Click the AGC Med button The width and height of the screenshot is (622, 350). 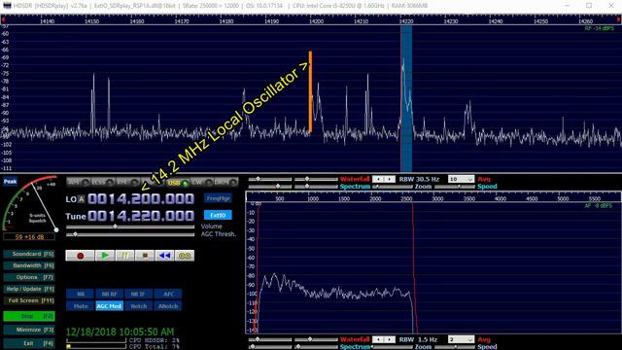109,306
